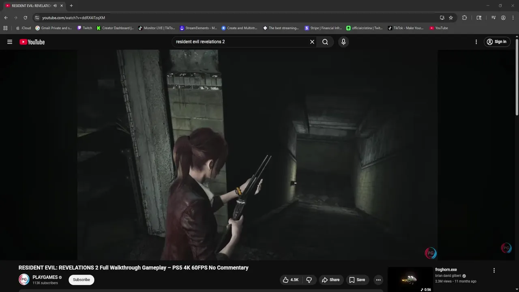The height and width of the screenshot is (292, 519).
Task: Open browser profile avatar
Action: pyautogui.click(x=503, y=18)
